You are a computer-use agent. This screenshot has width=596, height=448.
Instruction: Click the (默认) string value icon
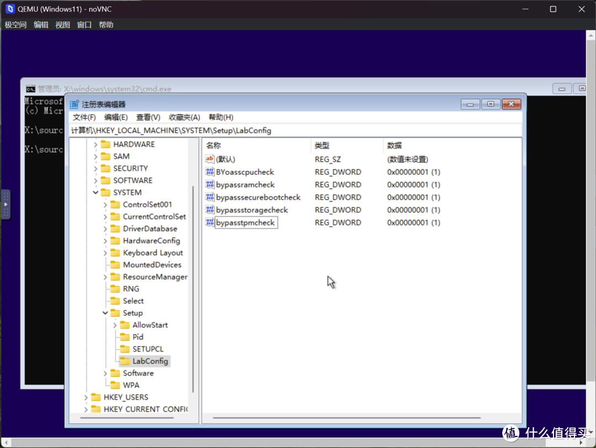tap(210, 159)
